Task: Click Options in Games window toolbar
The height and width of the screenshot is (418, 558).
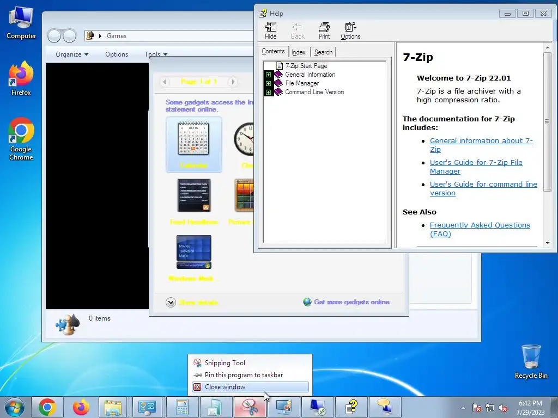Action: tap(117, 54)
